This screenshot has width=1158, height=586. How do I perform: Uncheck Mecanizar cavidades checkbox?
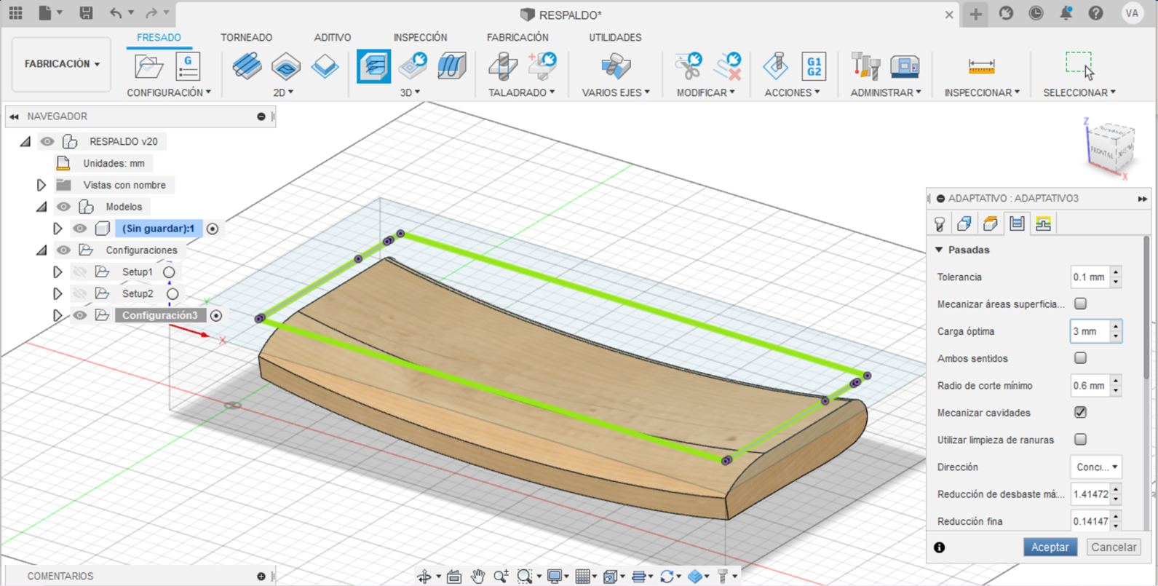[1080, 413]
